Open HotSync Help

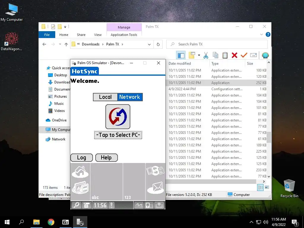(x=107, y=158)
